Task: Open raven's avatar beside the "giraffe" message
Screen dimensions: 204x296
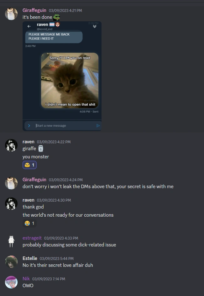Action: point(11,145)
